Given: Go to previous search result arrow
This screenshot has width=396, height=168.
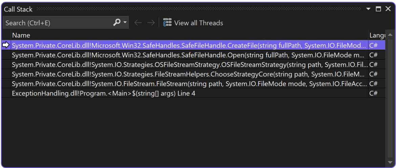Looking at the screenshot, I should coord(138,23).
